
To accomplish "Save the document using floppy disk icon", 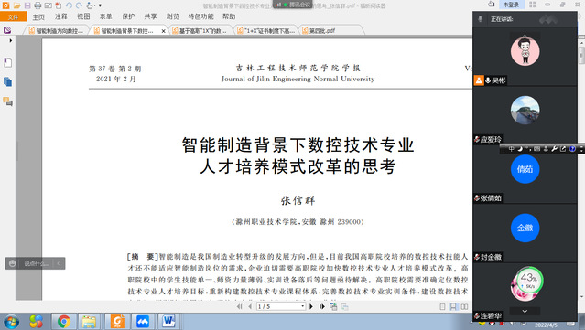I will (27, 5).
